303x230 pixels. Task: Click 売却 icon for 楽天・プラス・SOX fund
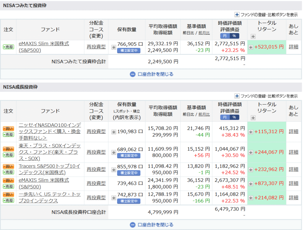(8, 155)
